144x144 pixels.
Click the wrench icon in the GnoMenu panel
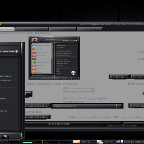[x=5, y=136]
